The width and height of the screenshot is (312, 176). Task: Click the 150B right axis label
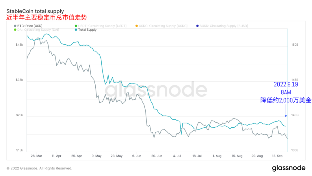295,45
